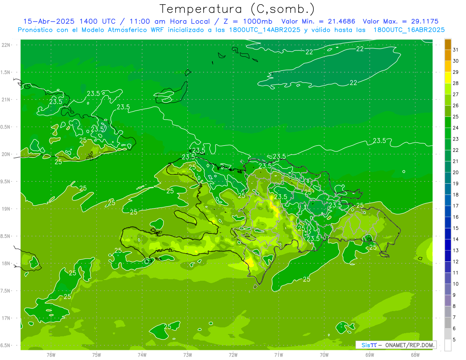Click the title text Temperatura (C,somb.)

(237, 9)
